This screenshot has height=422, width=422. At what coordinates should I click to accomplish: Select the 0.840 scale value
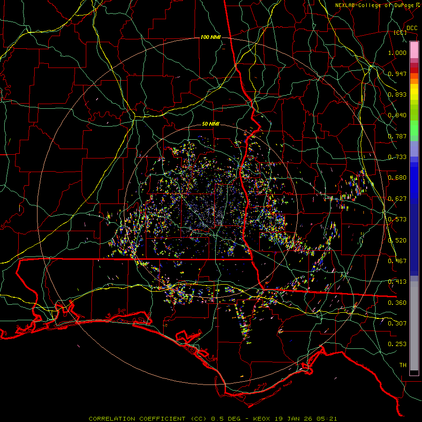pos(397,115)
